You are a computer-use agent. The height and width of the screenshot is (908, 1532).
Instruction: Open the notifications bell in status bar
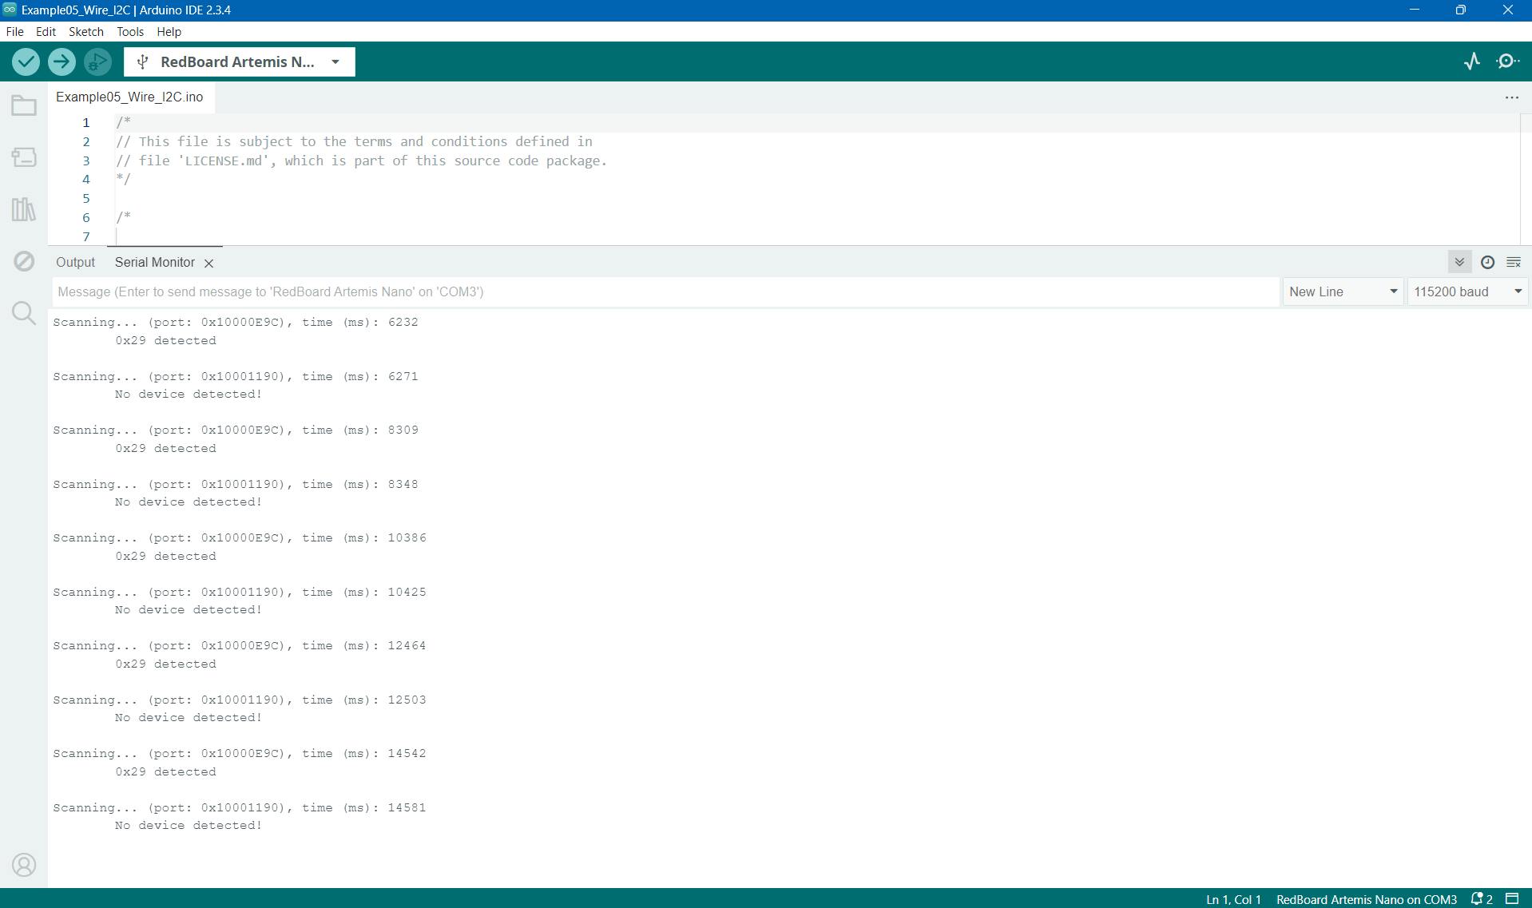tap(1482, 899)
